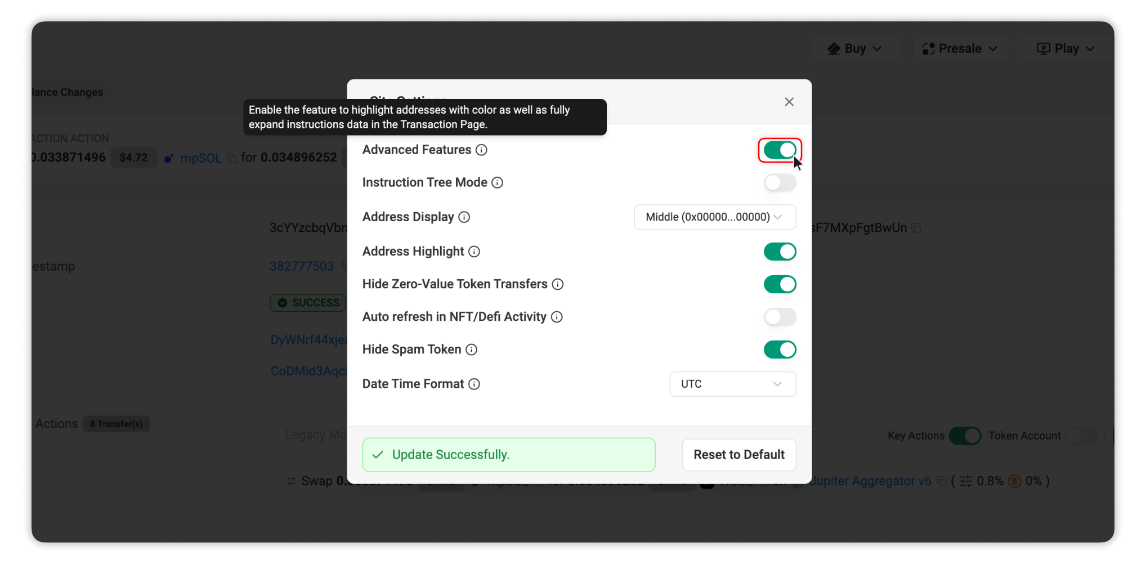Click the copy icon next to mpSOL token
The height and width of the screenshot is (565, 1146).
tap(232, 158)
